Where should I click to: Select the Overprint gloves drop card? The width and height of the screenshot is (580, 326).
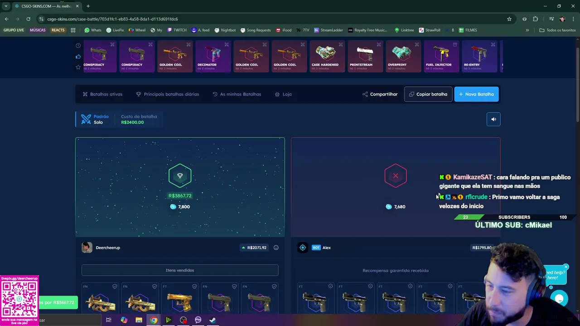click(x=403, y=57)
